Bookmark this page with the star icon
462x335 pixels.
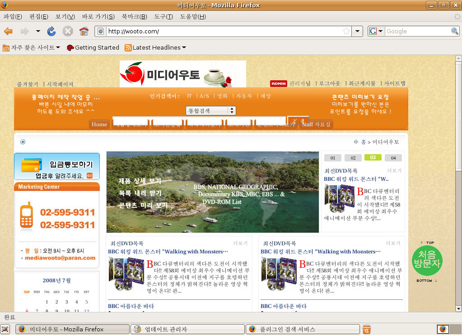click(x=346, y=31)
